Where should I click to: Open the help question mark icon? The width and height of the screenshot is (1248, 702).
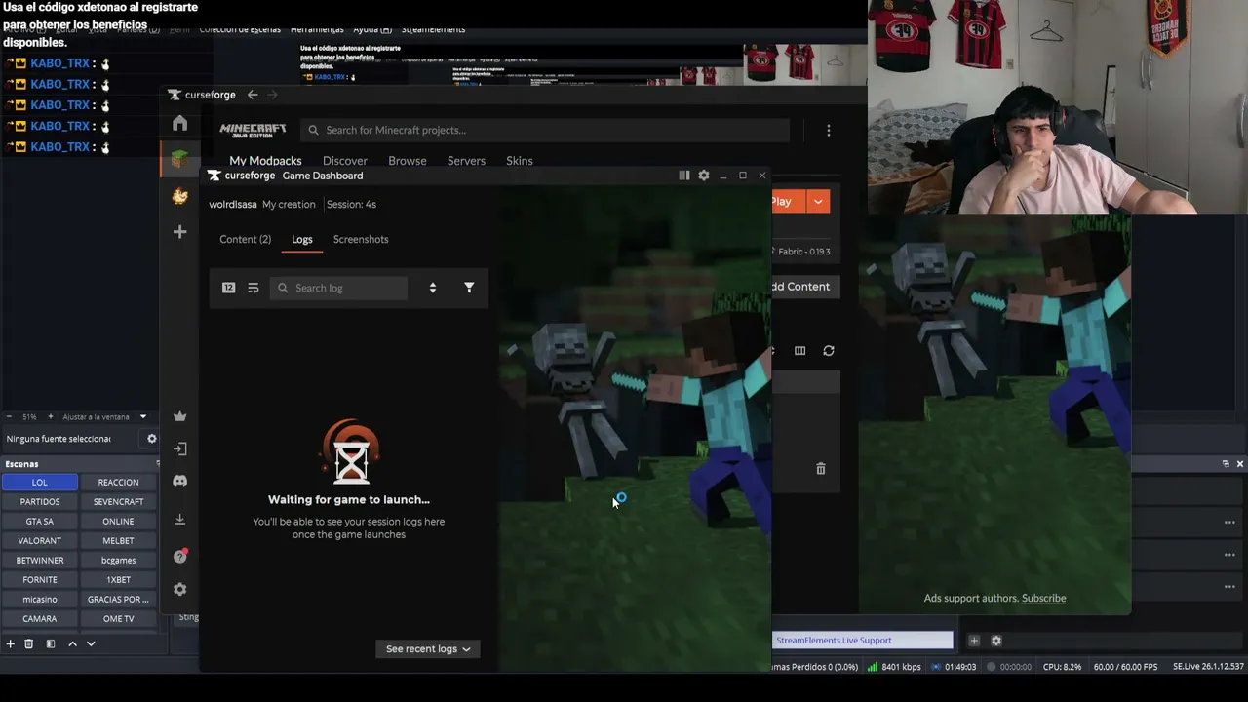point(179,556)
